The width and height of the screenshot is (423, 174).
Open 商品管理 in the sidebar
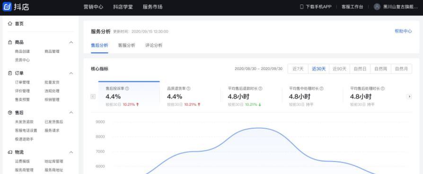(x=52, y=51)
